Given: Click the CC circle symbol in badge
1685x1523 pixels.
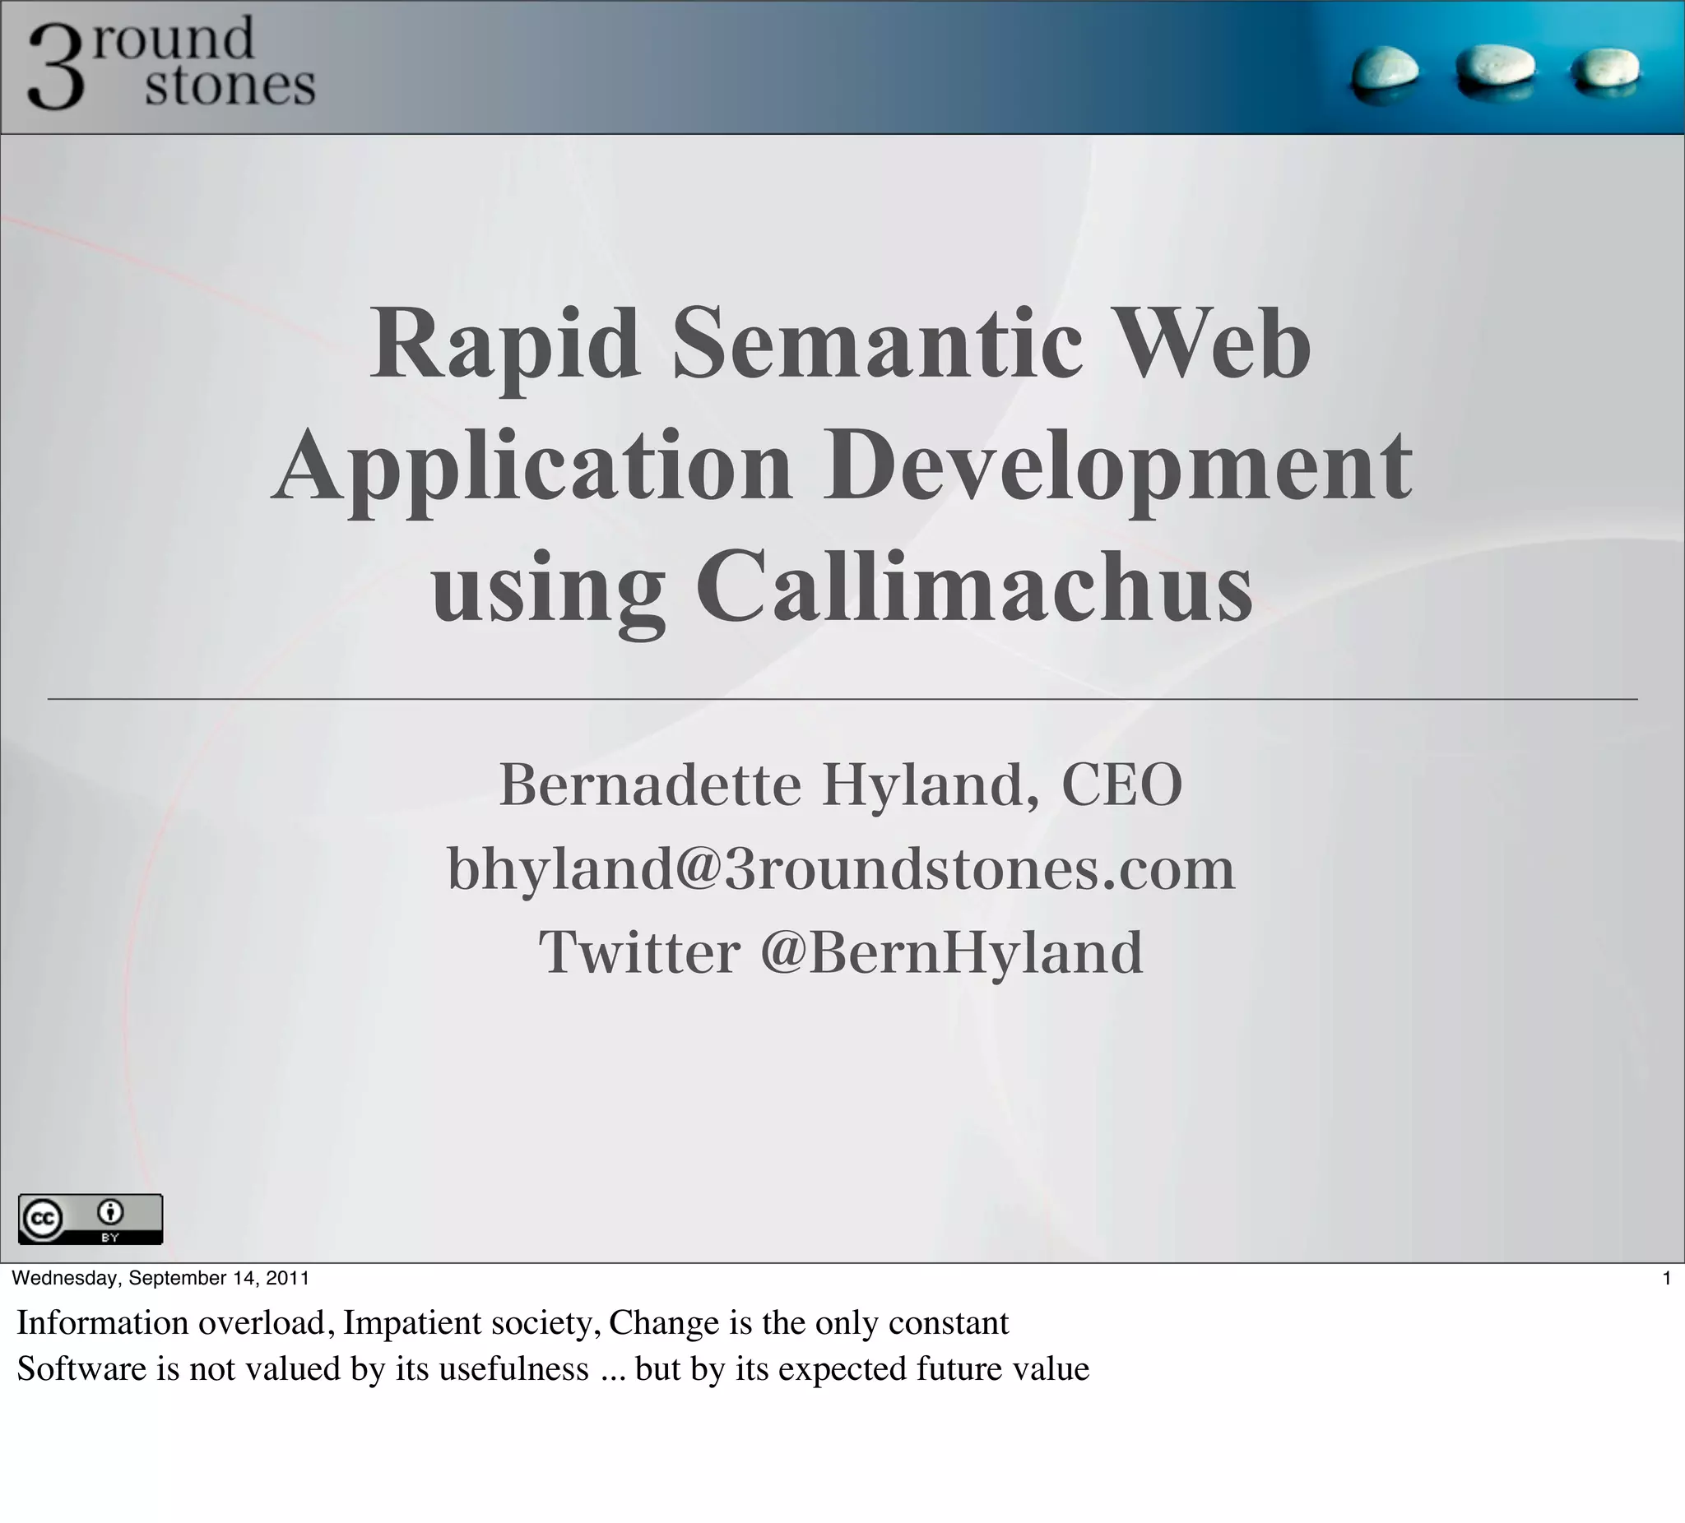Looking at the screenshot, I should click(43, 1217).
